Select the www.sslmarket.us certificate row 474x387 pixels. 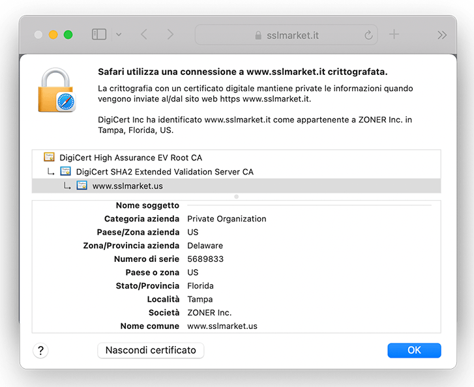tap(237, 186)
